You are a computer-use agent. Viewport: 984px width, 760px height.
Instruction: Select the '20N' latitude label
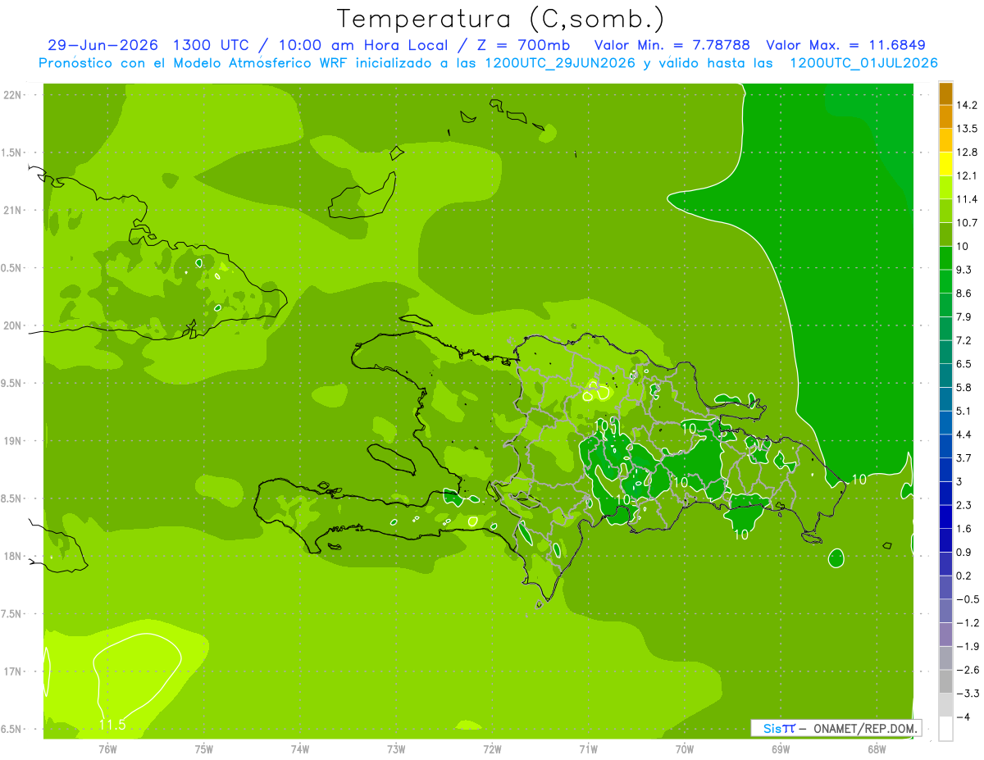(12, 325)
